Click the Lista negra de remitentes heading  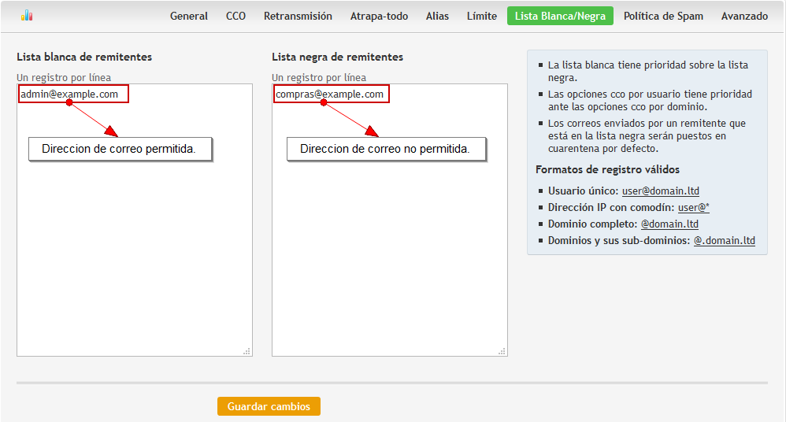337,57
